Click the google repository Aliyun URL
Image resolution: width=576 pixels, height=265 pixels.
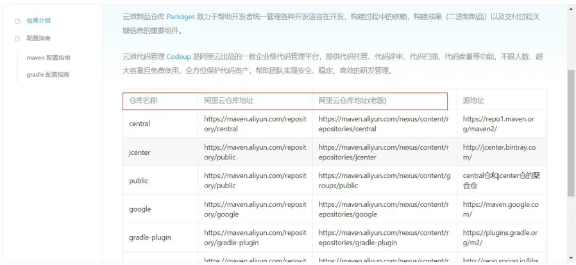click(255, 209)
